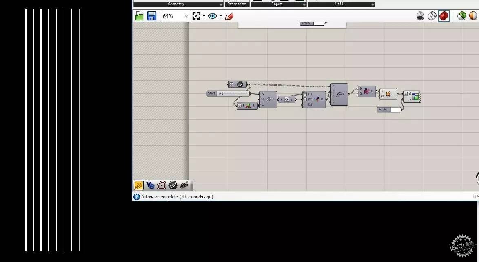Click the point-in-square widget icon
The width and height of the screenshot is (479, 262).
pos(161,185)
